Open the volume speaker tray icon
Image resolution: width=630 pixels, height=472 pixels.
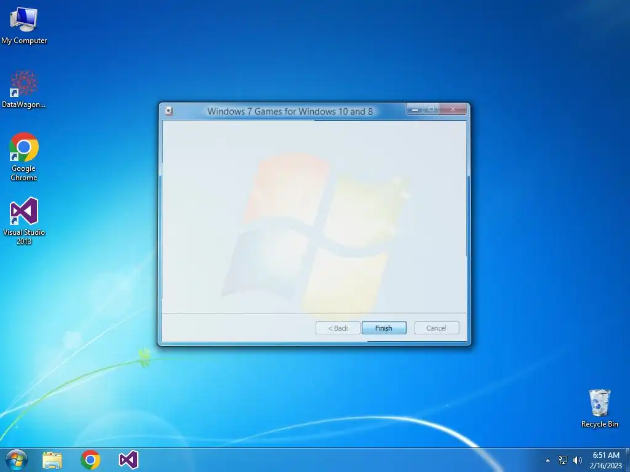577,460
